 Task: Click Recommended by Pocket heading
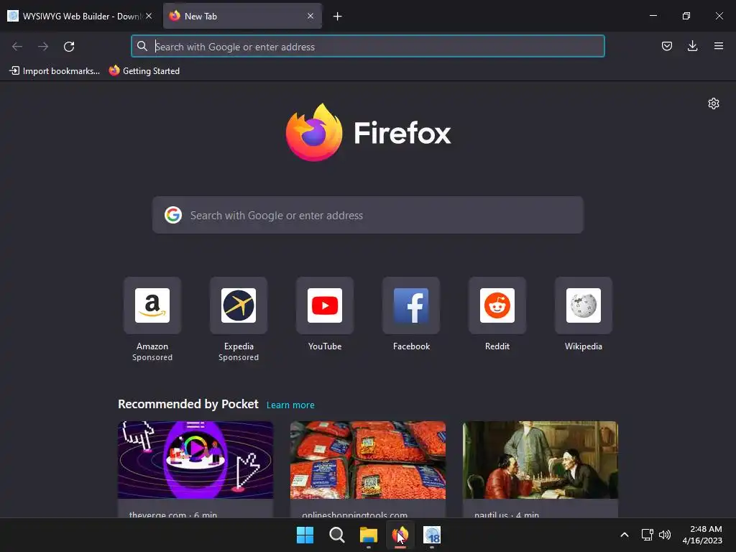(x=188, y=404)
